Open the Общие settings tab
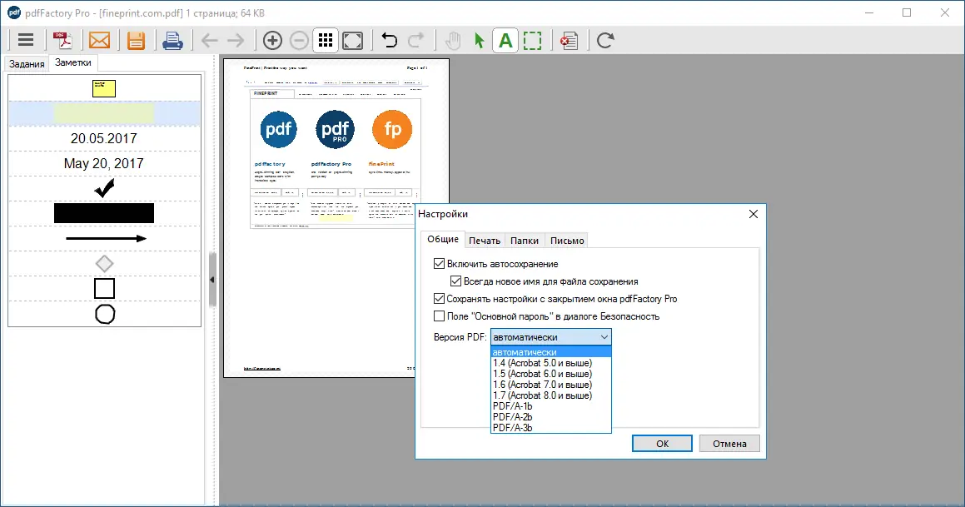 [443, 240]
